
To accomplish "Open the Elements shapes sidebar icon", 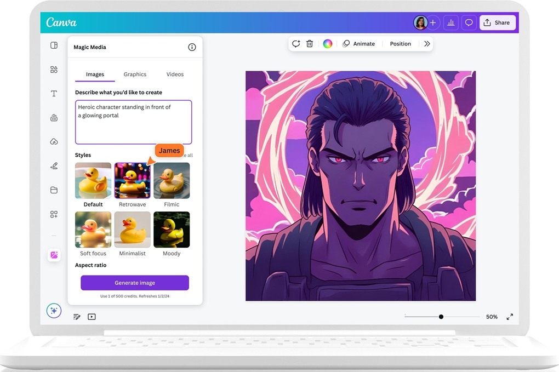I will pos(54,70).
